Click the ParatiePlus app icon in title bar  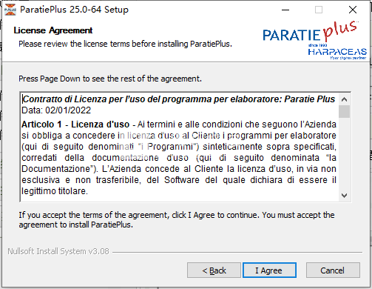10,10
